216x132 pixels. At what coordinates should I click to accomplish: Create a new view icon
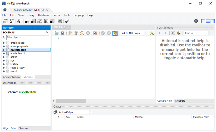point(40,21)
